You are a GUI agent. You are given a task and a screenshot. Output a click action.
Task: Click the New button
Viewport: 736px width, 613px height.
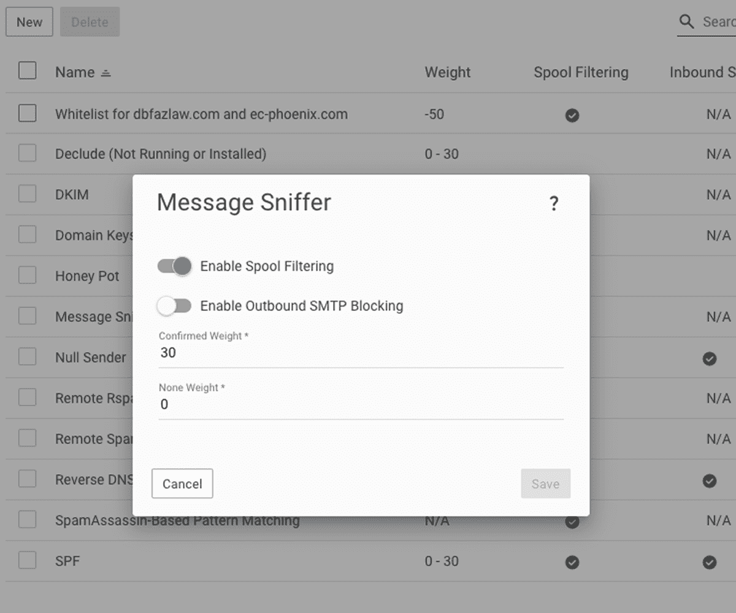(29, 21)
